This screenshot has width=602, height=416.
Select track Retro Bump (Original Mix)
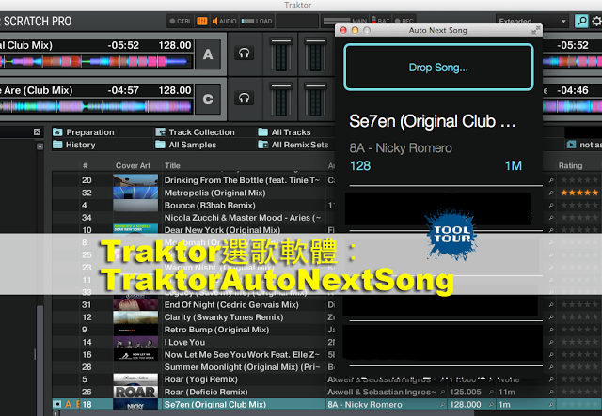click(x=216, y=330)
